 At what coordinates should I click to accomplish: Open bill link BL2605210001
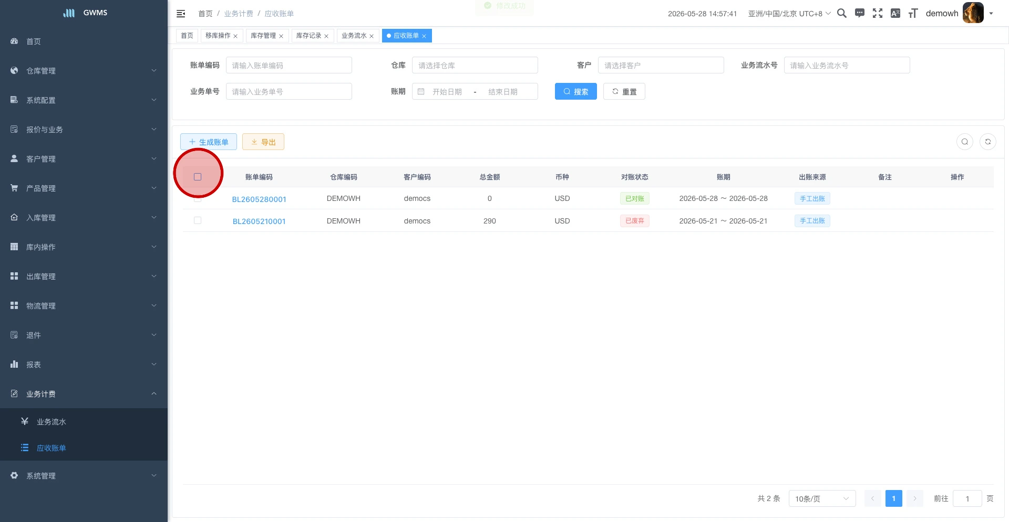click(x=259, y=221)
